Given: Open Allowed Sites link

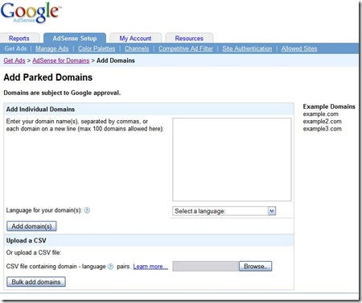Looking at the screenshot, I should (299, 48).
